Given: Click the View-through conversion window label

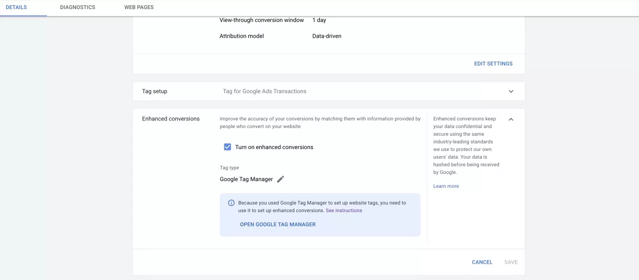Looking at the screenshot, I should point(262,20).
